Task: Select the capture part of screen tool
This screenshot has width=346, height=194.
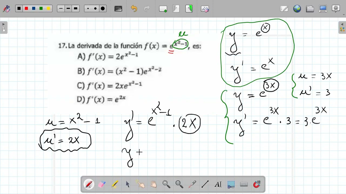Action: click(x=231, y=184)
